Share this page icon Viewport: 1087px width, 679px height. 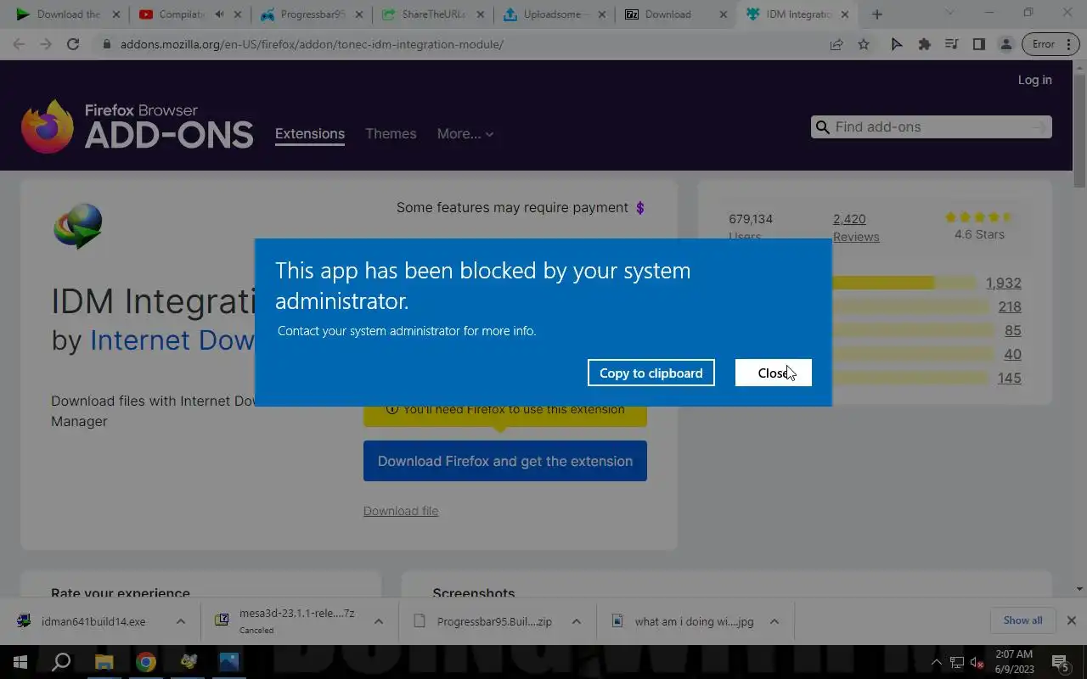click(836, 44)
